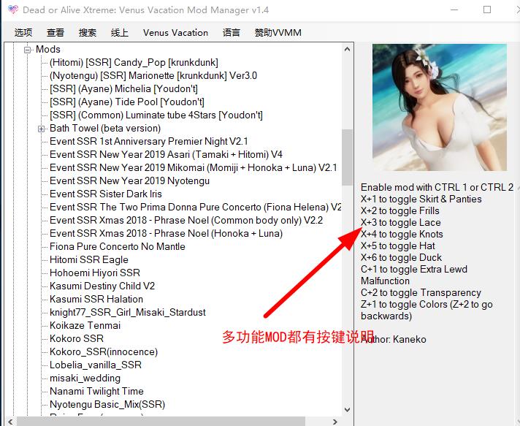The image size is (520, 426).
Task: Expand the Bath Towel (beta version) node
Action: pos(42,129)
